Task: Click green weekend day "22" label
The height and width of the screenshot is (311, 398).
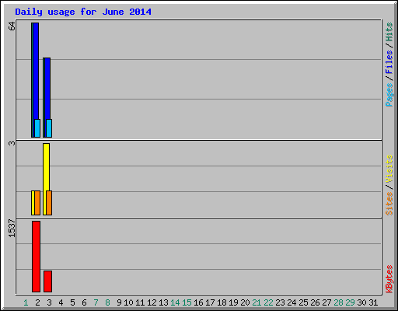Action: click(x=268, y=302)
